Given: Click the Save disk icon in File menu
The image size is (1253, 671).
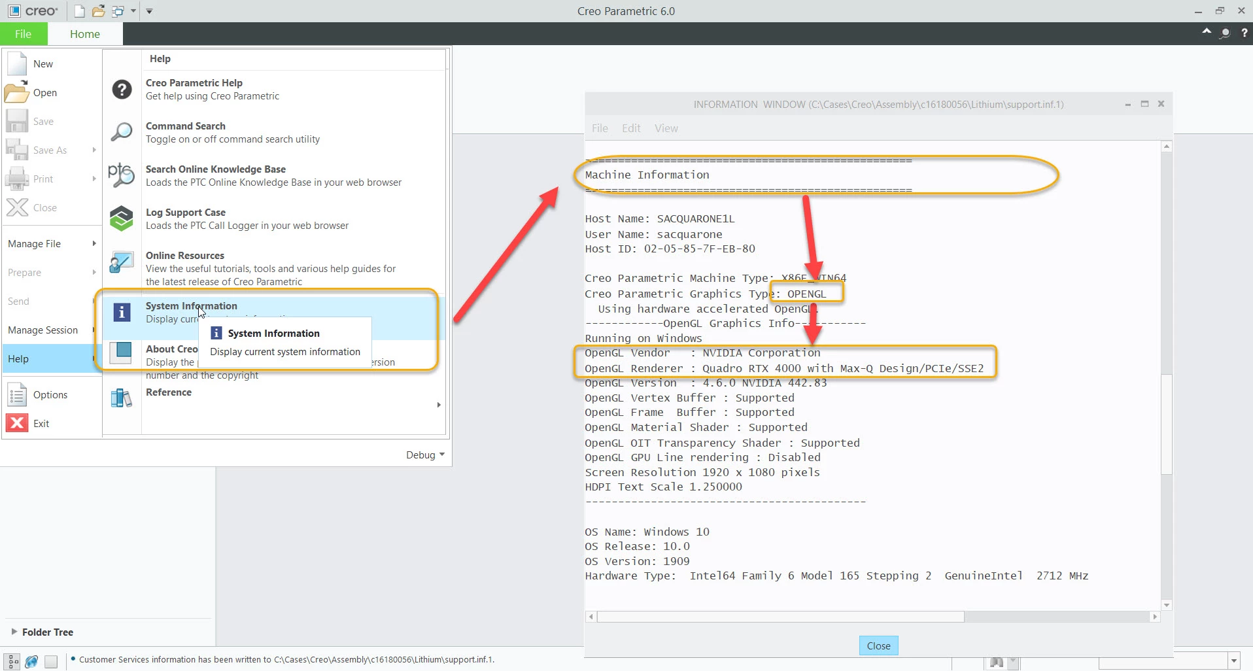Looking at the screenshot, I should tap(17, 121).
